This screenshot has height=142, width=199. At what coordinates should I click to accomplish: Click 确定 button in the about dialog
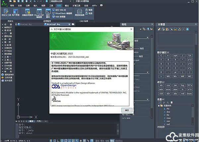pyautogui.click(x=127, y=110)
